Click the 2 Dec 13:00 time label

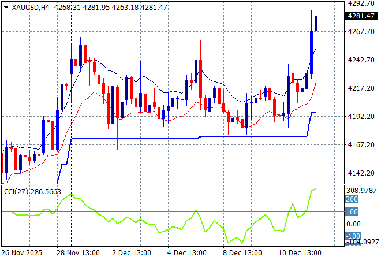point(130,253)
